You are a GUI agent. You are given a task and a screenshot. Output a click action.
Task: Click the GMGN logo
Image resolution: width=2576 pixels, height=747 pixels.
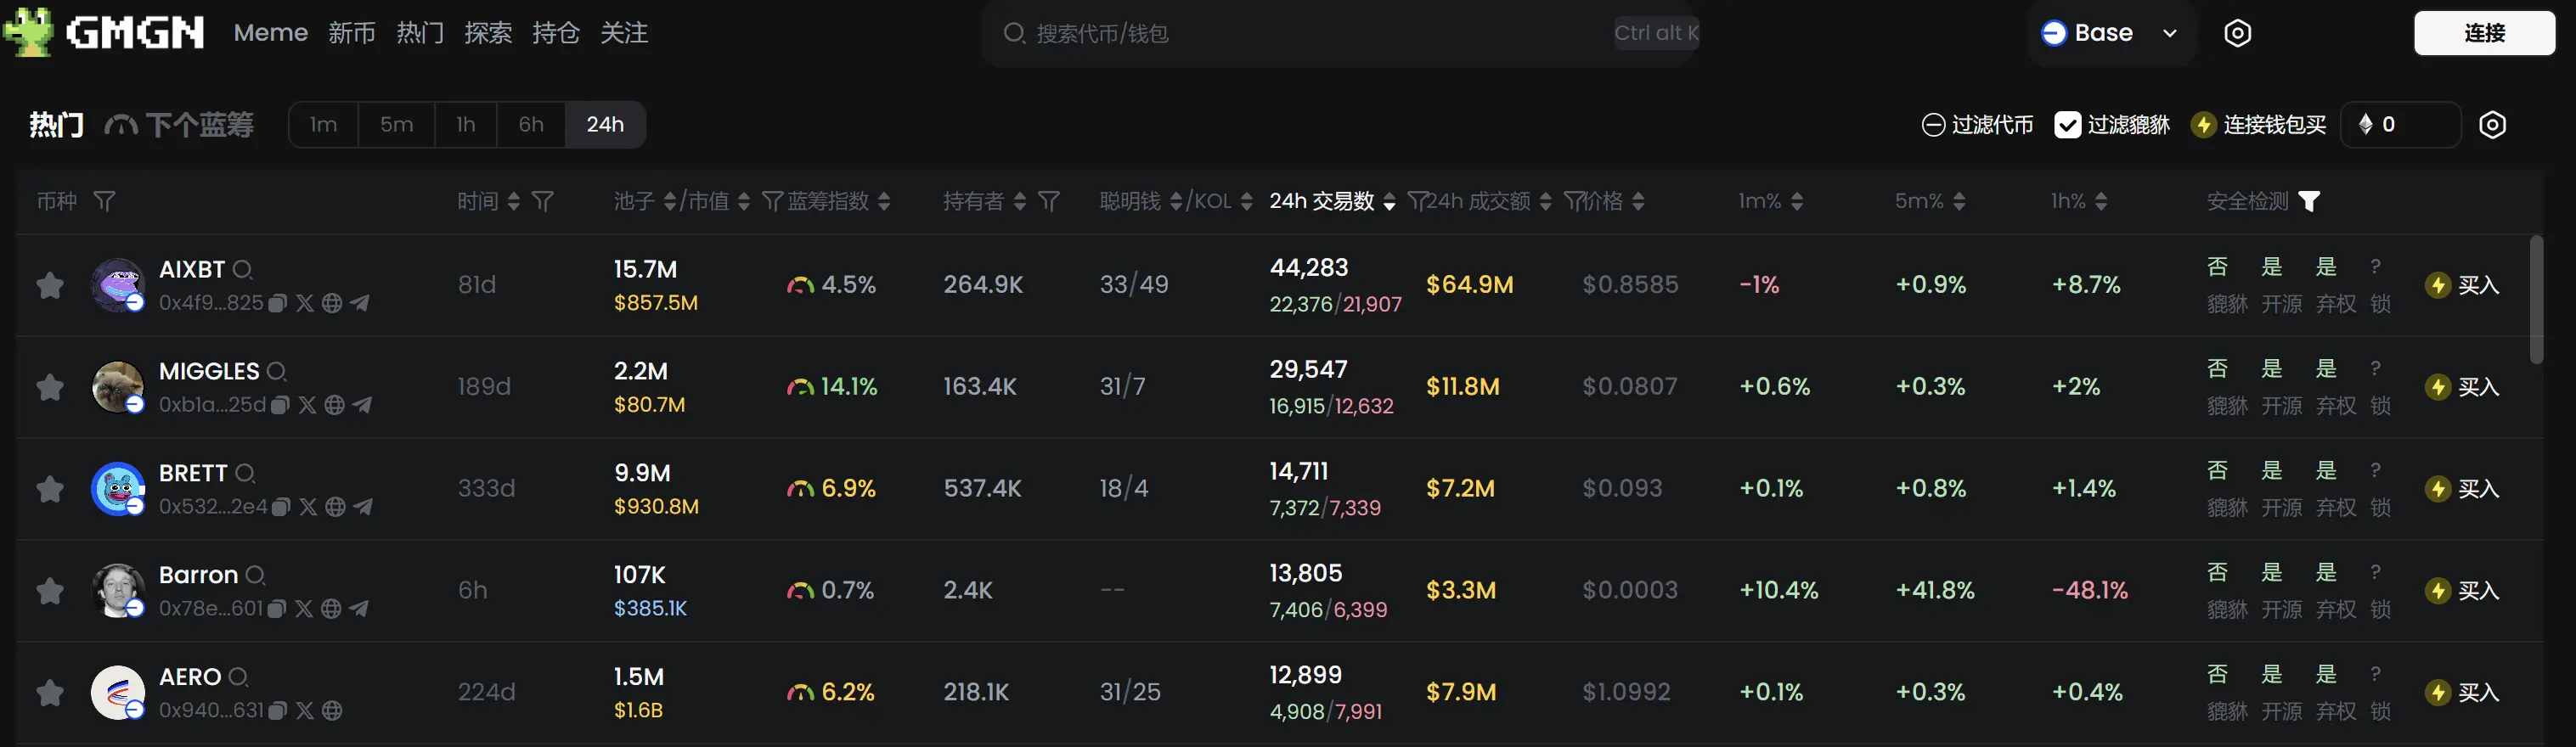(x=104, y=32)
